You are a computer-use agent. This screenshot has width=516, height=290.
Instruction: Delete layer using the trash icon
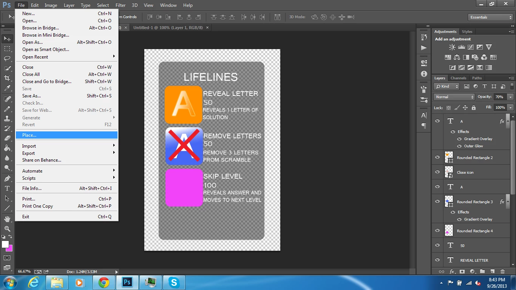pos(502,271)
